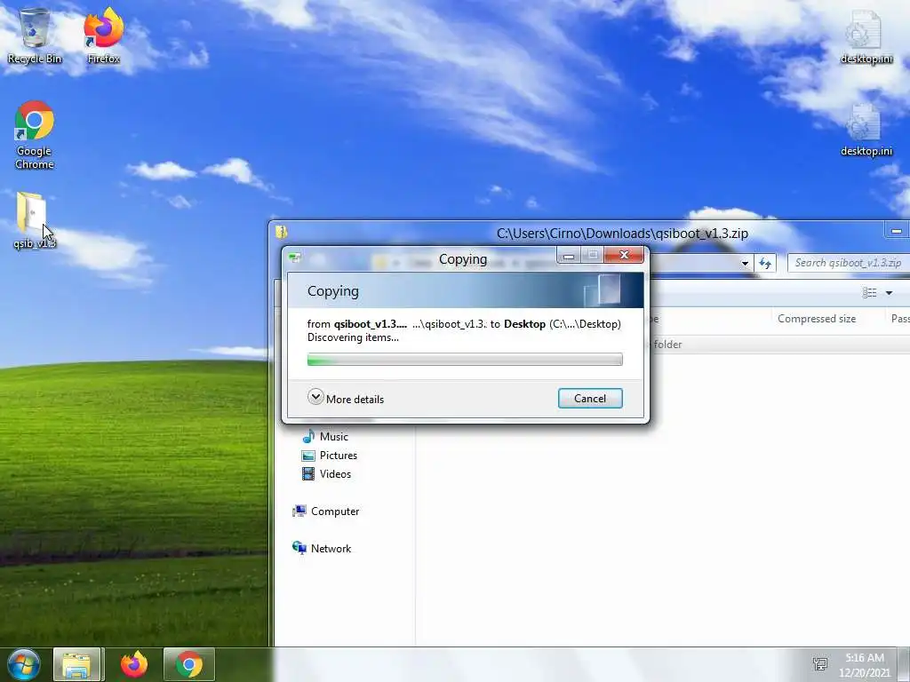The height and width of the screenshot is (682, 910).
Task: Refresh the Explorer address bar
Action: [765, 263]
